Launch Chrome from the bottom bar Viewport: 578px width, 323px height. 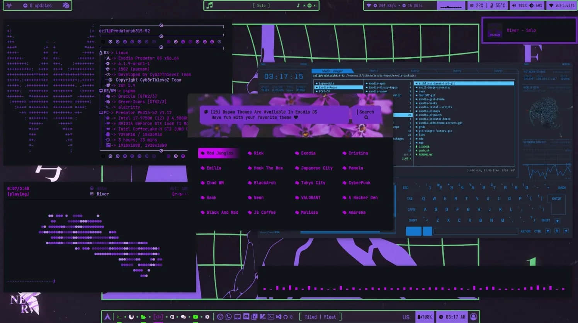point(220,317)
